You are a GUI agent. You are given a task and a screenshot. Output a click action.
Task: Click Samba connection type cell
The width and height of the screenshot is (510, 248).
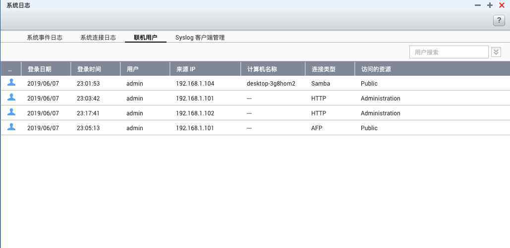pos(320,84)
